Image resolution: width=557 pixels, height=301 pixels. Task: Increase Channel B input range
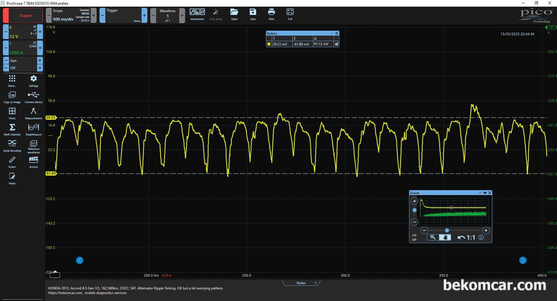coord(40,48)
